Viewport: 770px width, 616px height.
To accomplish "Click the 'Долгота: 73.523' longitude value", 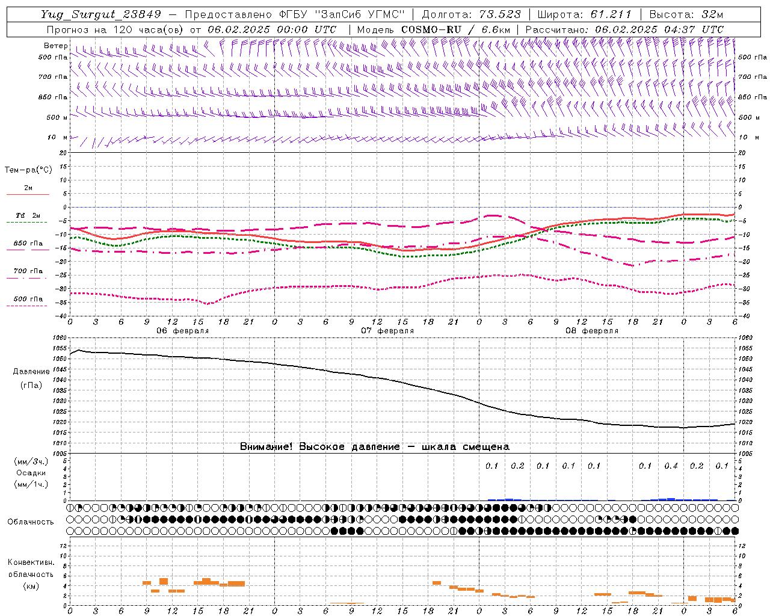I will point(473,14).
